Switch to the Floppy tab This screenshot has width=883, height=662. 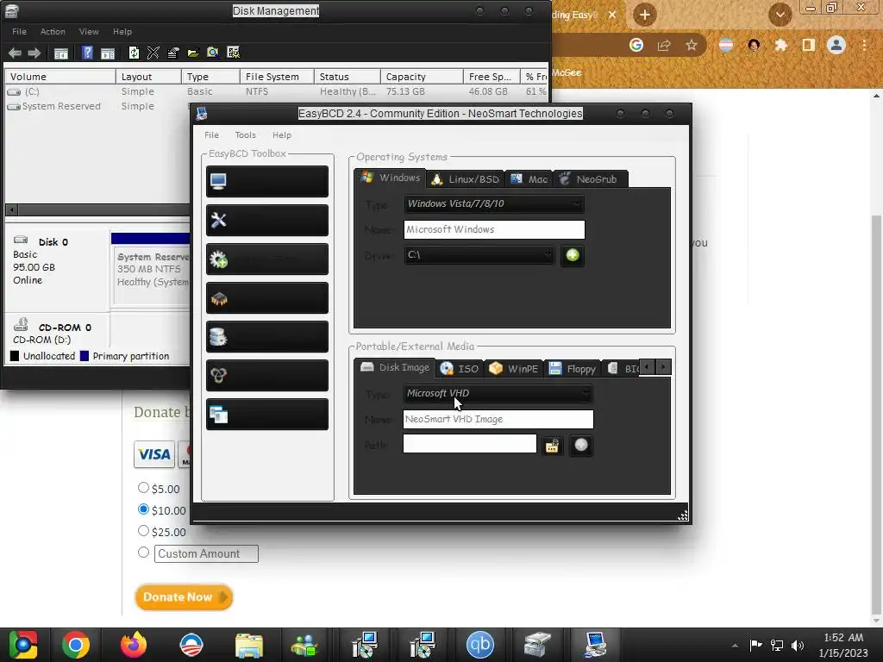573,369
